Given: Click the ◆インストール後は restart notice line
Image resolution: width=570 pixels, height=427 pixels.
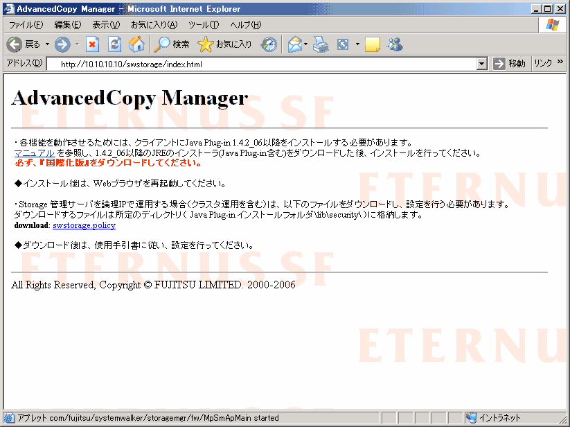Looking at the screenshot, I should tap(120, 183).
